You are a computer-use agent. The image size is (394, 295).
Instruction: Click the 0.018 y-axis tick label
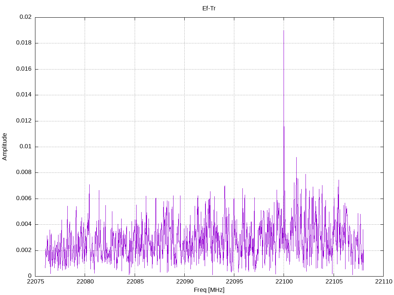[23, 43]
